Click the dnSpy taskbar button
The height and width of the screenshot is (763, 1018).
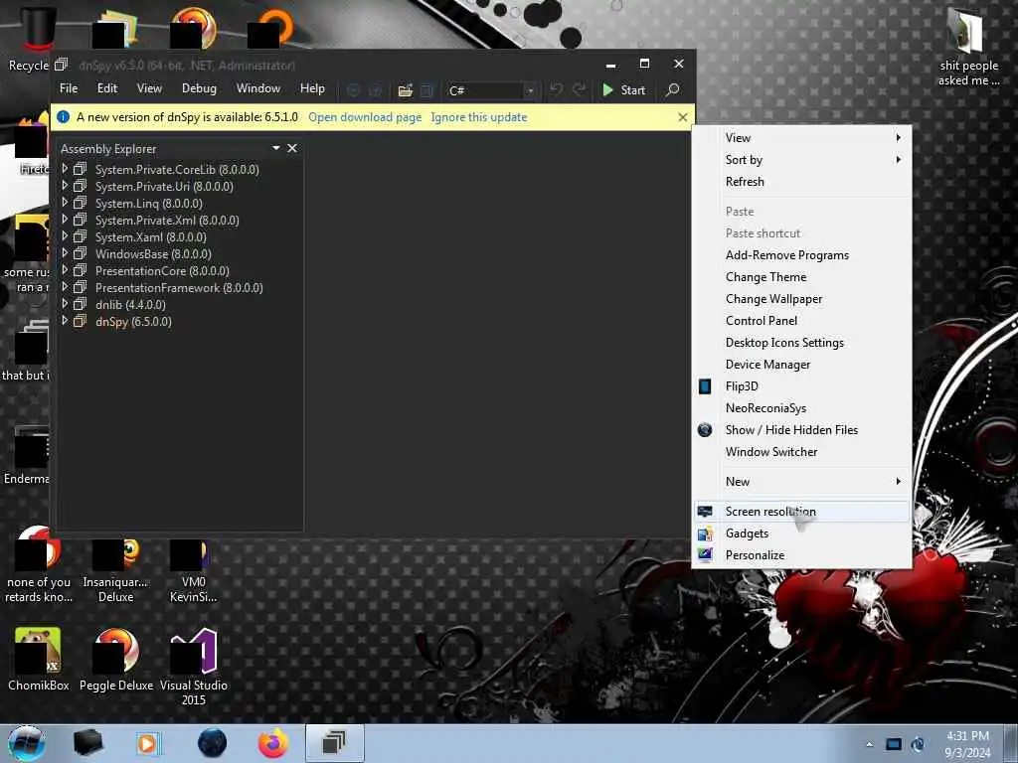pyautogui.click(x=334, y=743)
